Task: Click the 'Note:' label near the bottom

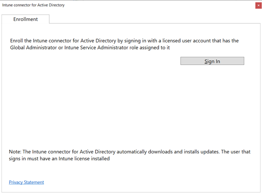Action: click(x=15, y=152)
